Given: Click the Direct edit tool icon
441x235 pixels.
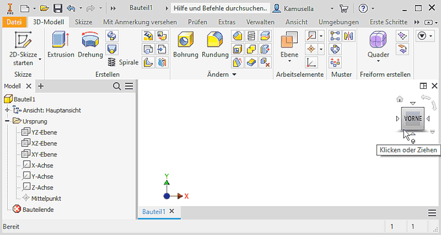Looking at the screenshot, I should point(265,49).
